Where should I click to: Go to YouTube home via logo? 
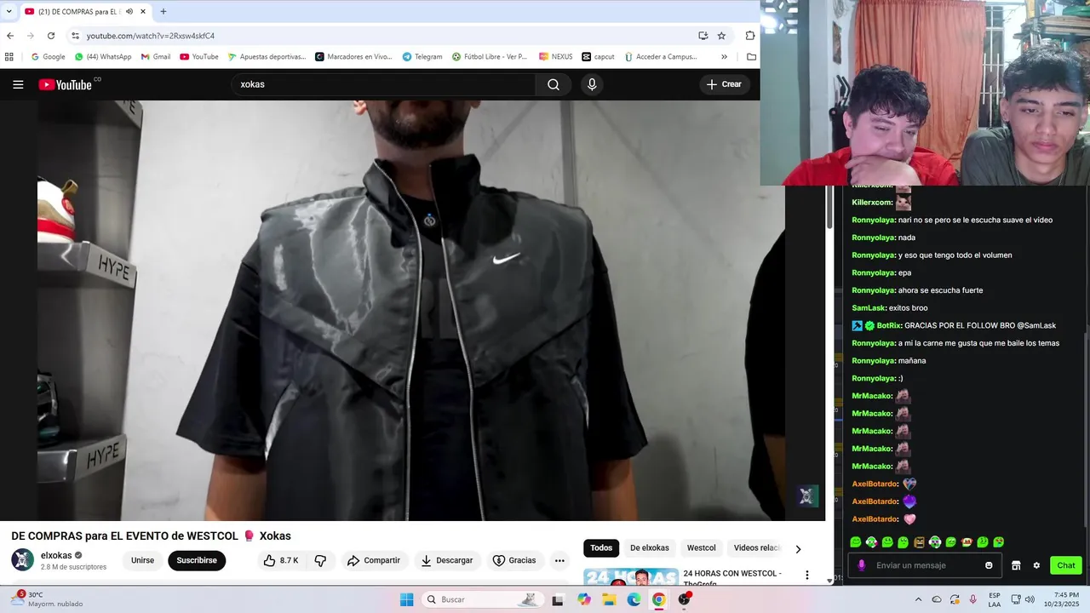tap(66, 84)
